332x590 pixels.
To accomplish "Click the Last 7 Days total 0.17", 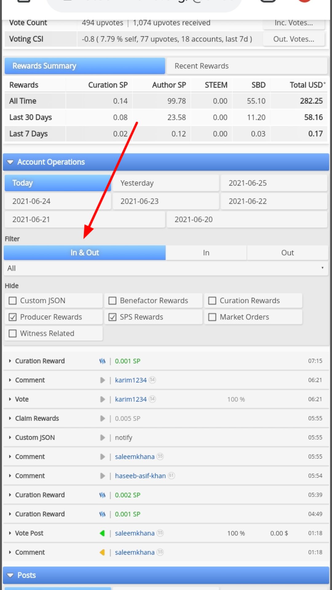I will tap(315, 134).
